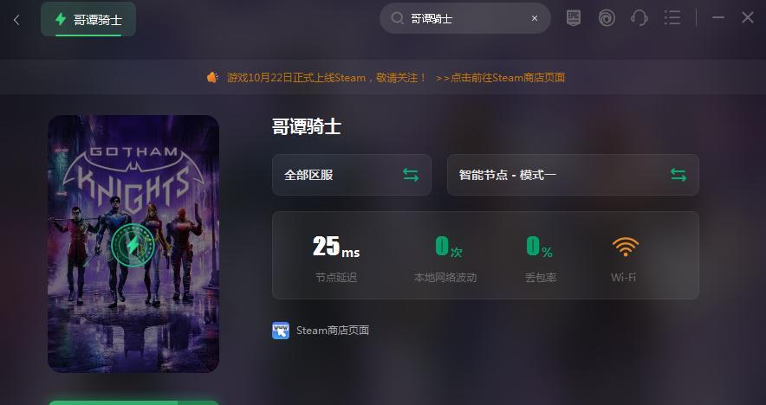Open Steam商店页面 link
The image size is (766, 405).
(x=332, y=331)
